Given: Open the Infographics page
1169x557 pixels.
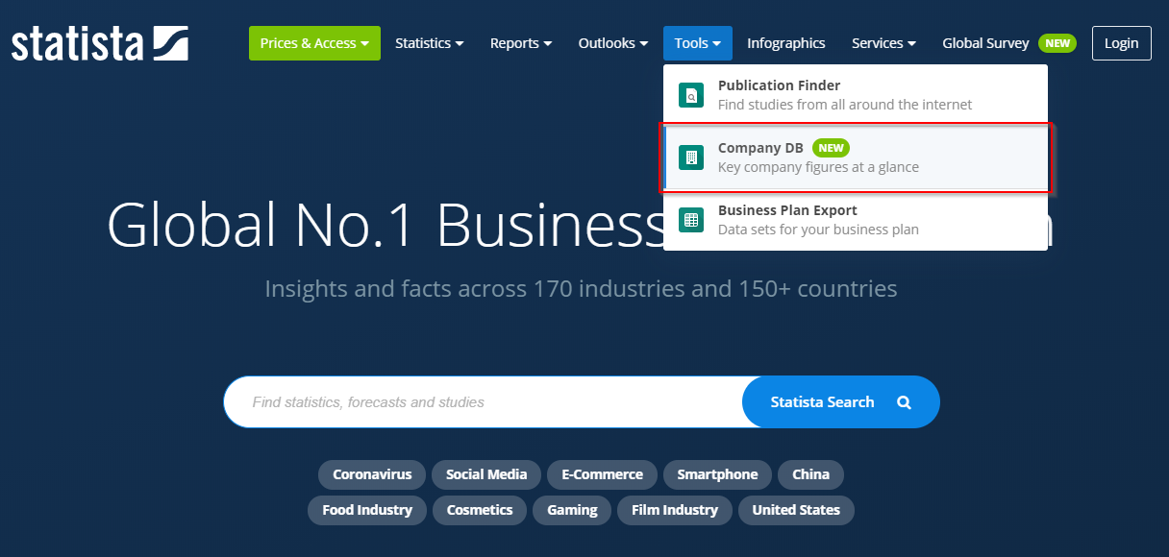Looking at the screenshot, I should [786, 43].
